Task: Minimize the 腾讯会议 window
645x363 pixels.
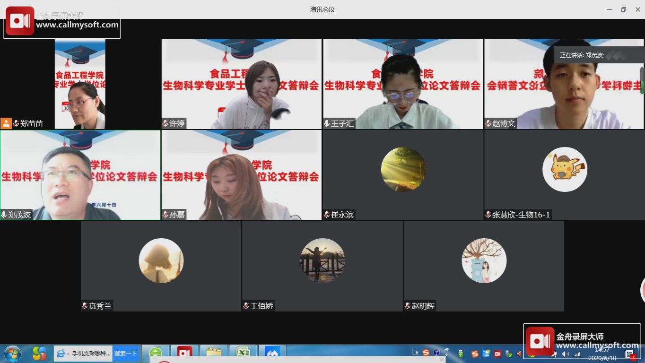Action: (x=609, y=9)
